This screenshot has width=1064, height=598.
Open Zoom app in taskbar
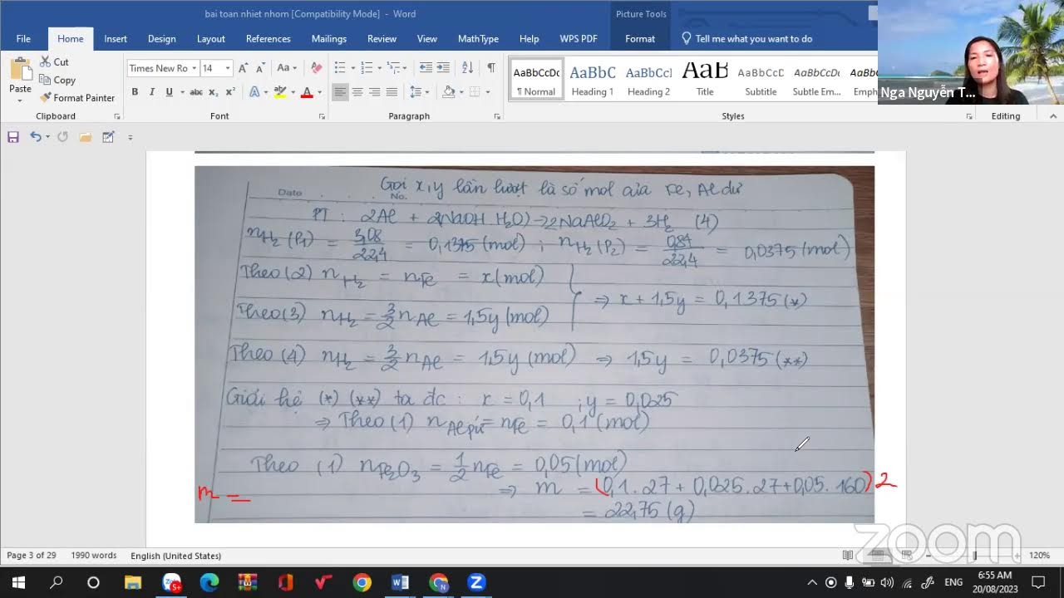pos(476,582)
